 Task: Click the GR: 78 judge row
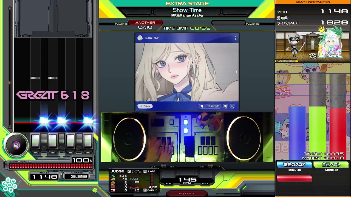point(119,179)
